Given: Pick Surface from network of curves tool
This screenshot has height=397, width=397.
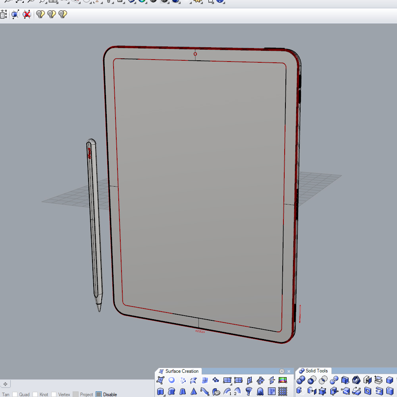Looking at the screenshot, I should tap(183, 380).
